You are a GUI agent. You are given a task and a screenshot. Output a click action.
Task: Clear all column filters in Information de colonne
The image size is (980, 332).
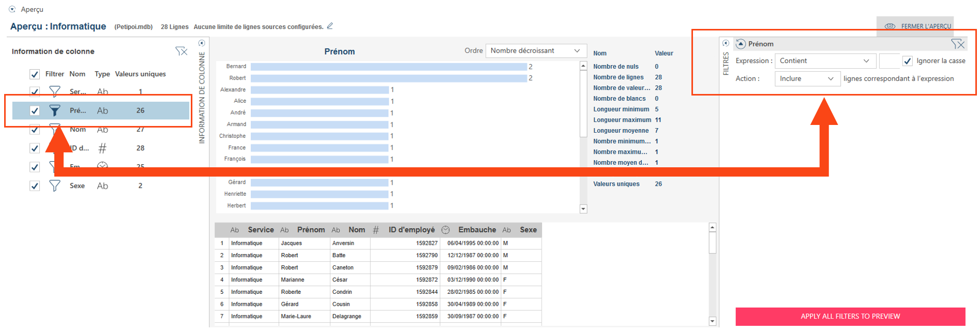coord(181,51)
